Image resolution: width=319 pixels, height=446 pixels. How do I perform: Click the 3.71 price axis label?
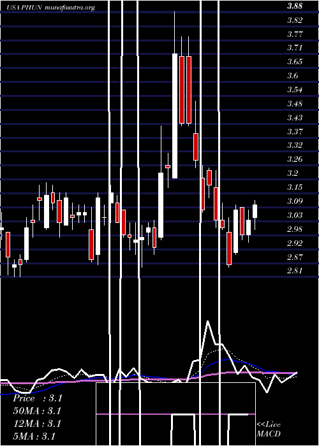point(295,48)
